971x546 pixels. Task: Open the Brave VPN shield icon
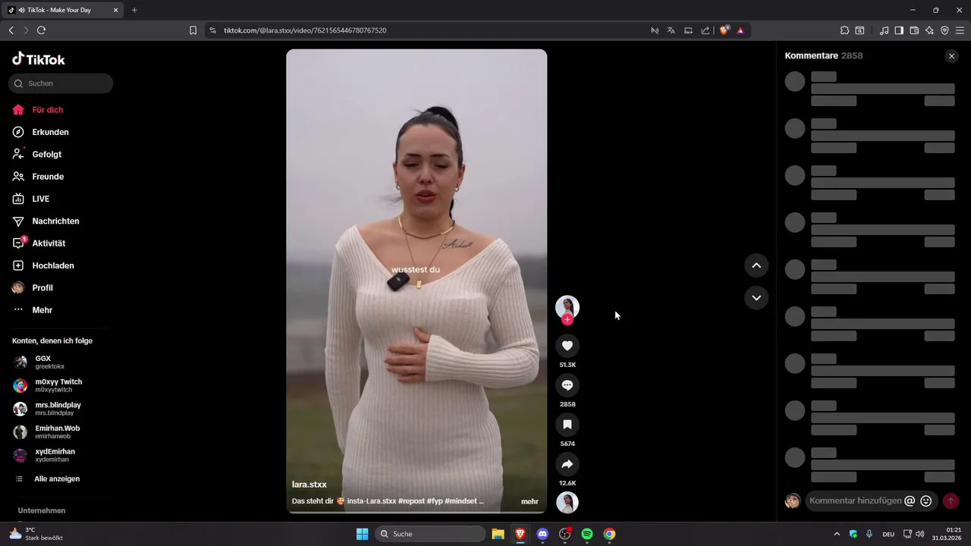click(x=944, y=30)
